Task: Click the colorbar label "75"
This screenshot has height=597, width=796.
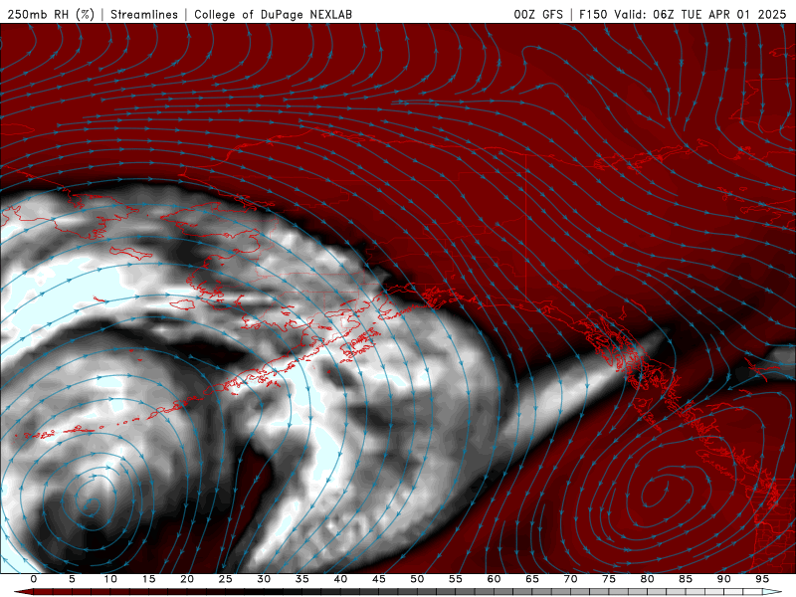Action: point(609,579)
